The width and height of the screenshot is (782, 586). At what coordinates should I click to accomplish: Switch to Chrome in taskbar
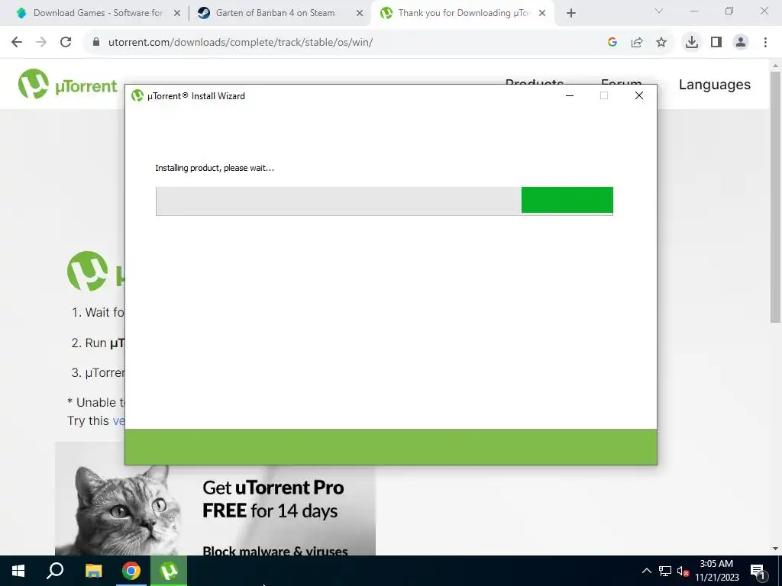pyautogui.click(x=131, y=571)
